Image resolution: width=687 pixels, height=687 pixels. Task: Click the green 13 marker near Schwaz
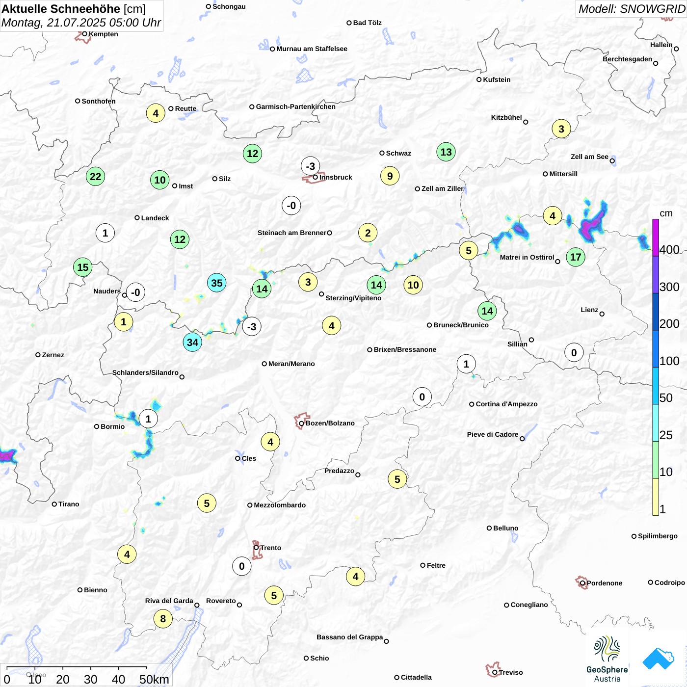[446, 152]
